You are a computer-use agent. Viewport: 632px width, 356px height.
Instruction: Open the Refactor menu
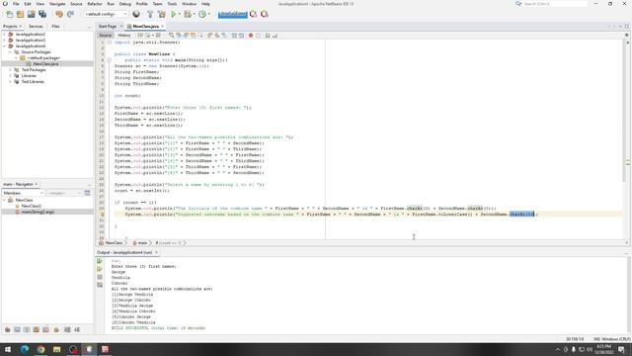pyautogui.click(x=95, y=4)
